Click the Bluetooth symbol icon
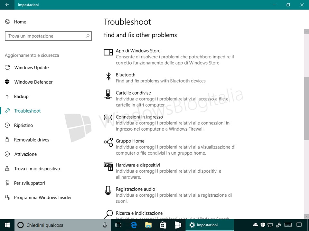 point(108,76)
